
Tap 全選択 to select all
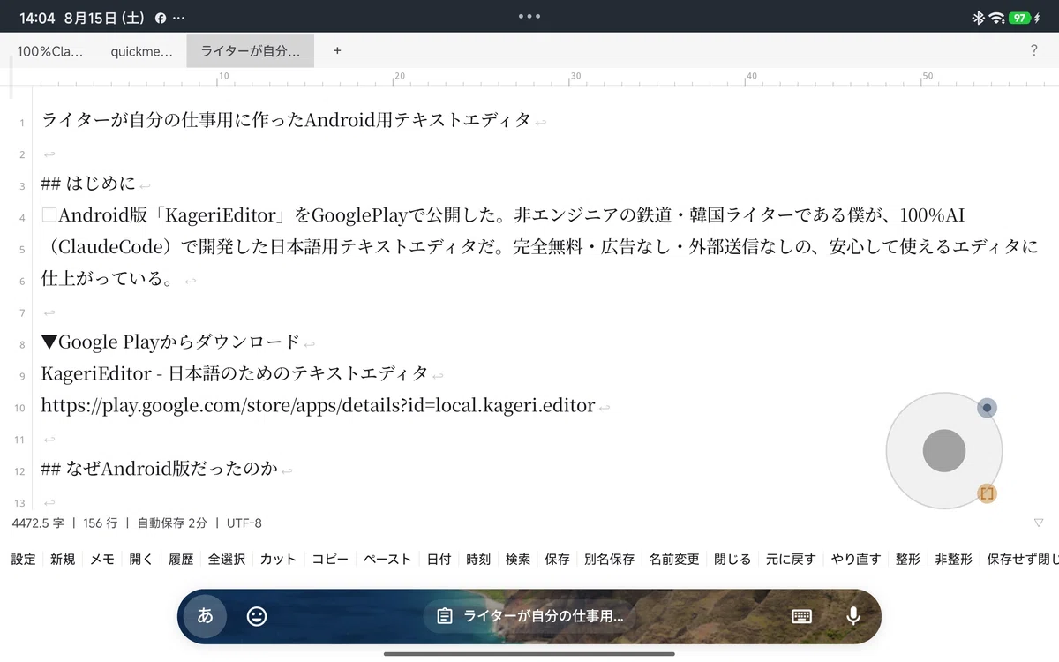227,560
